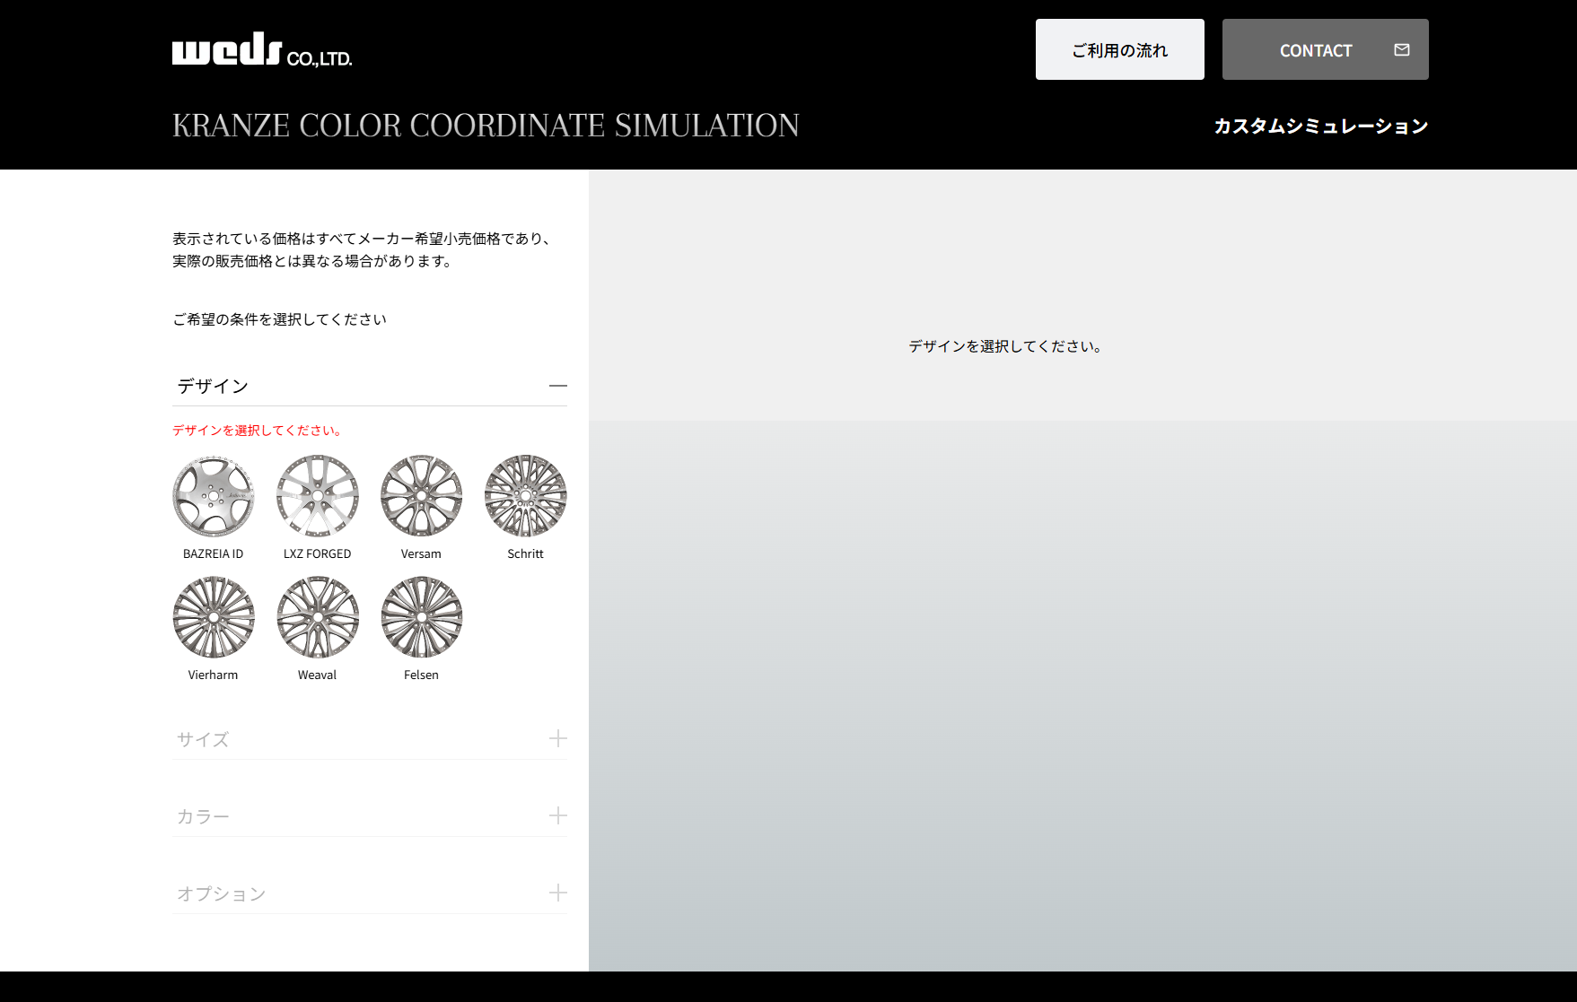Expand the サイズ section plus icon
Screen dimensions: 1577x1002
(557, 738)
